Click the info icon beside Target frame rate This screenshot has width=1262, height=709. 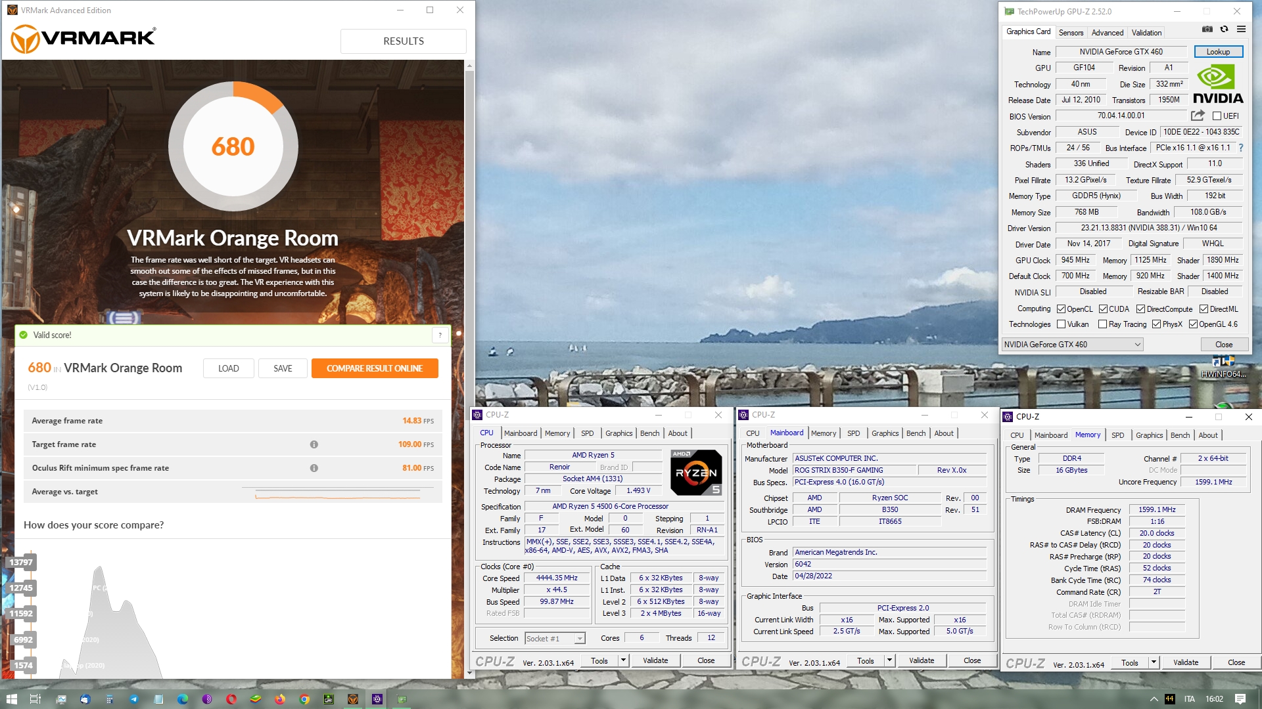[314, 444]
